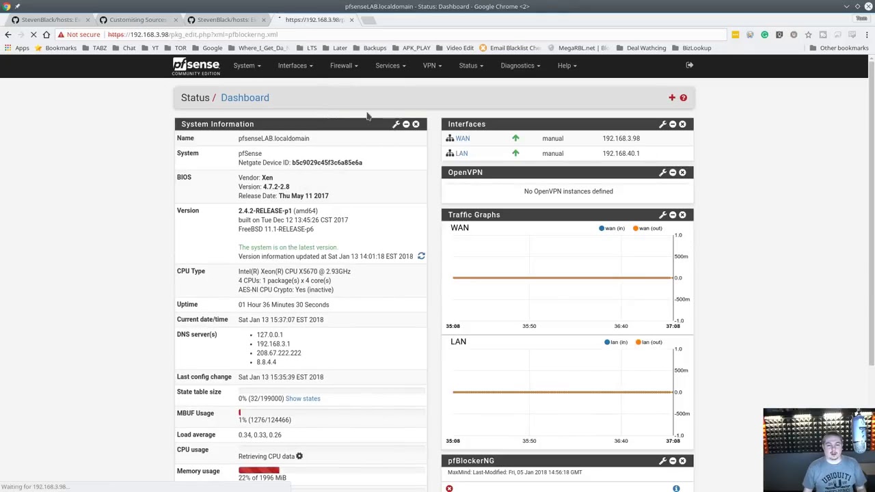Screen dimensions: 875x492
Task: Open the Deal Wathcing bookmark folder
Action: click(641, 48)
